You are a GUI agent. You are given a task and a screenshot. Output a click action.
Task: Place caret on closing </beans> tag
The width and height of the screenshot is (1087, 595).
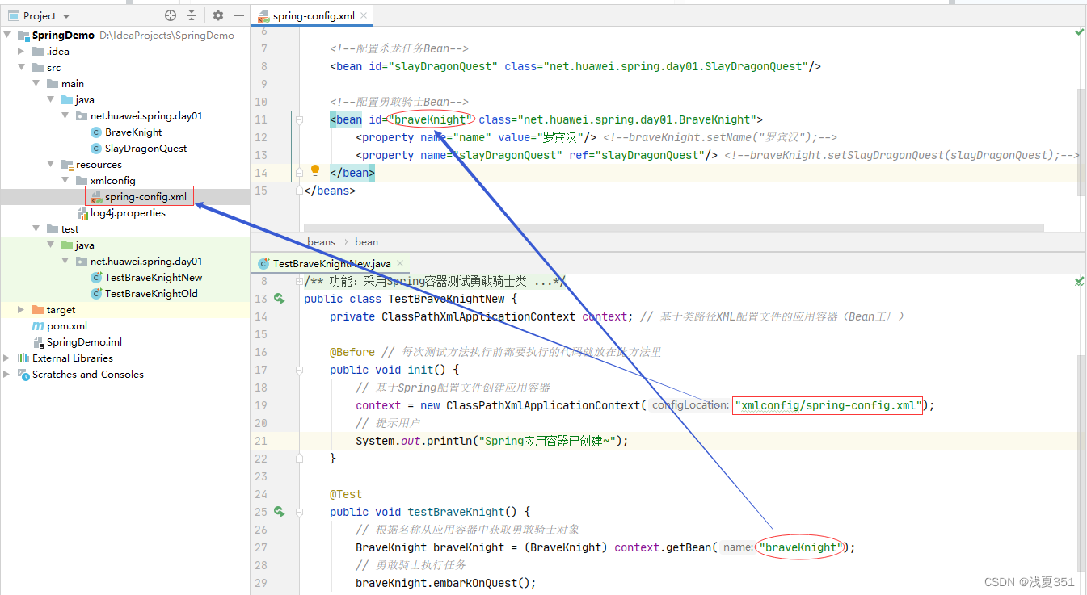click(330, 191)
